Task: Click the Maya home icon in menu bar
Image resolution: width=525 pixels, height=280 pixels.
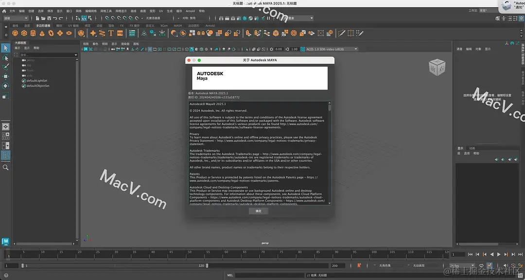Action: tap(4, 11)
